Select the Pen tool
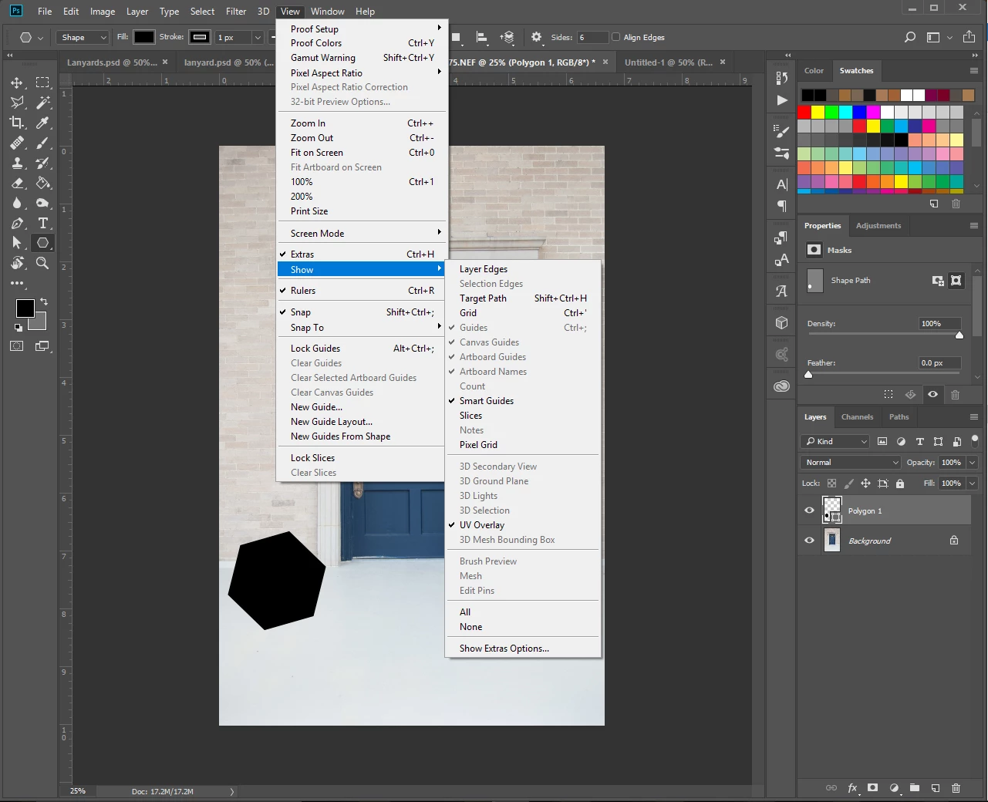 [17, 223]
